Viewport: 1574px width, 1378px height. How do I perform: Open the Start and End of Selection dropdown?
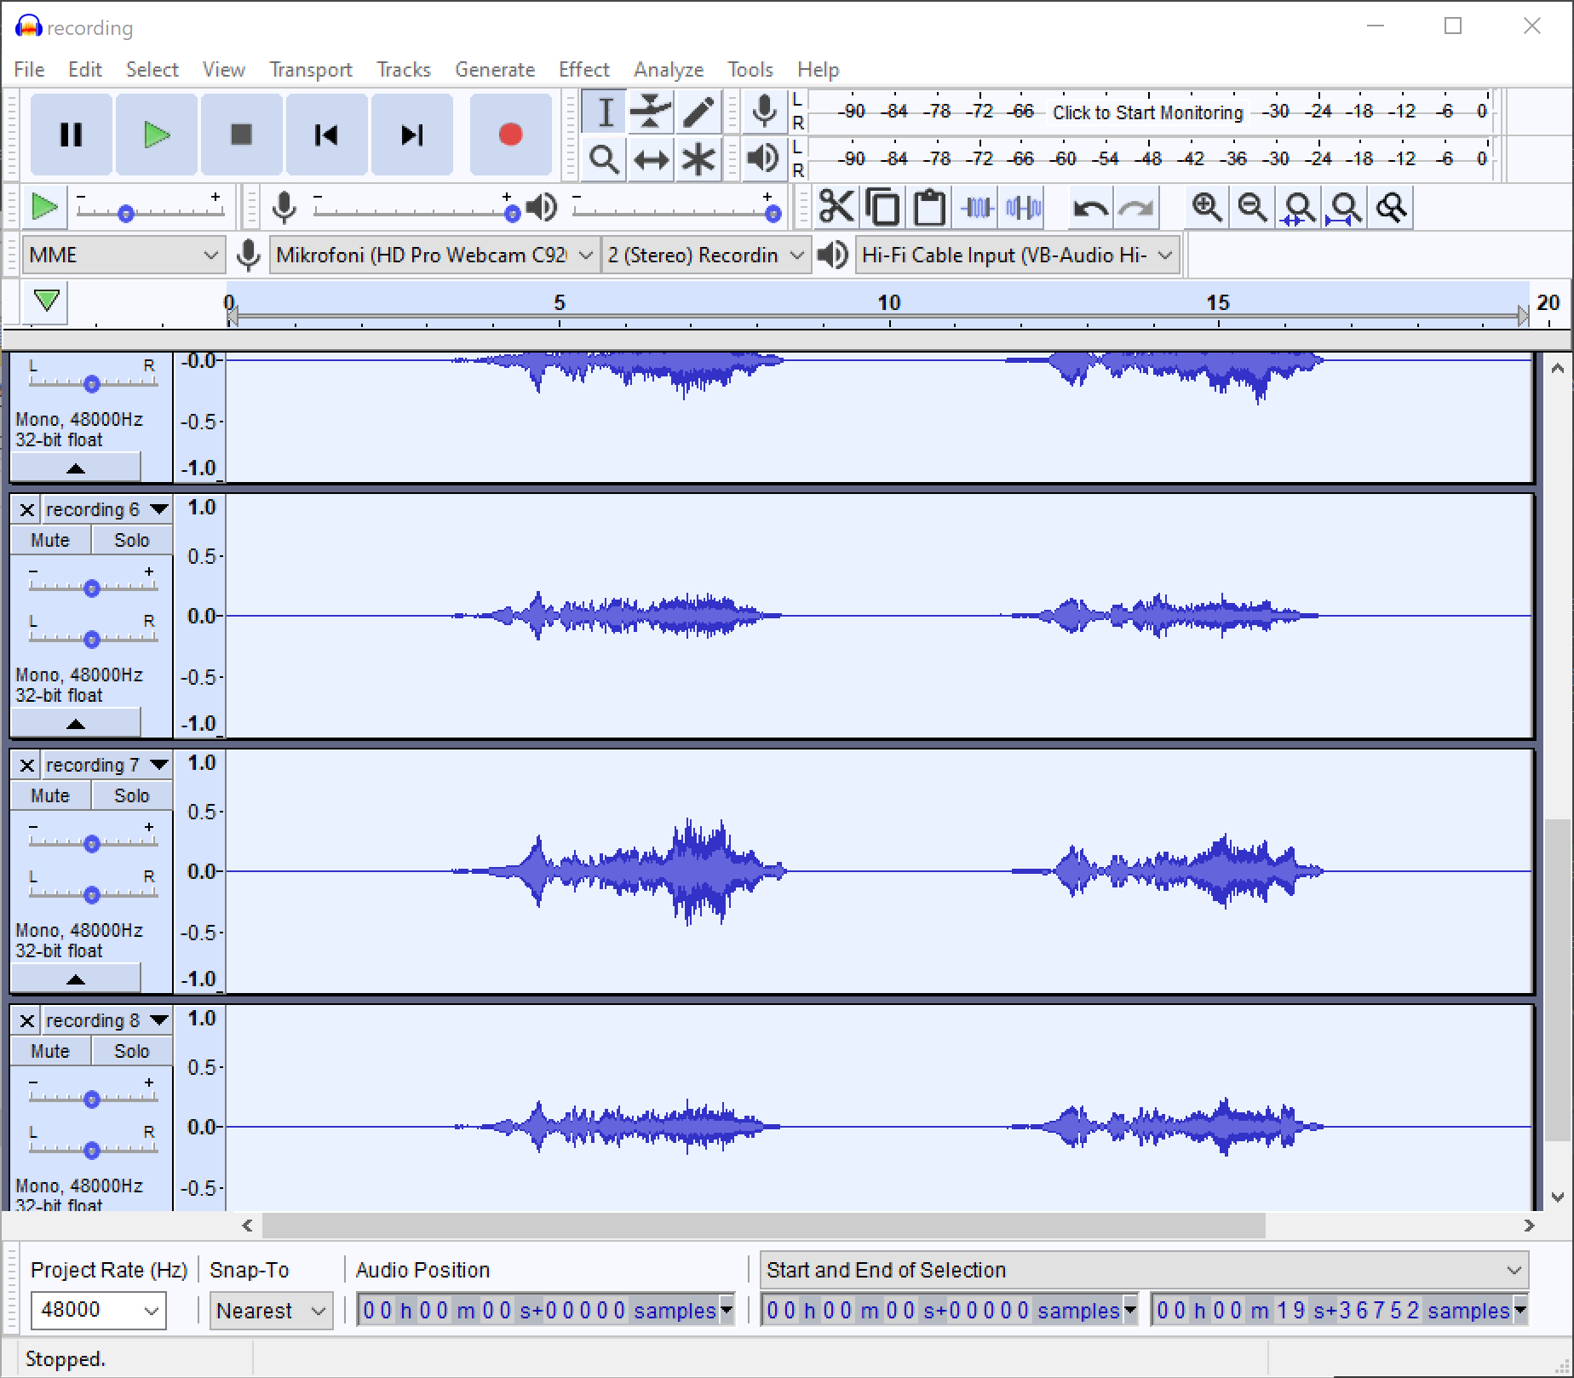point(1144,1270)
